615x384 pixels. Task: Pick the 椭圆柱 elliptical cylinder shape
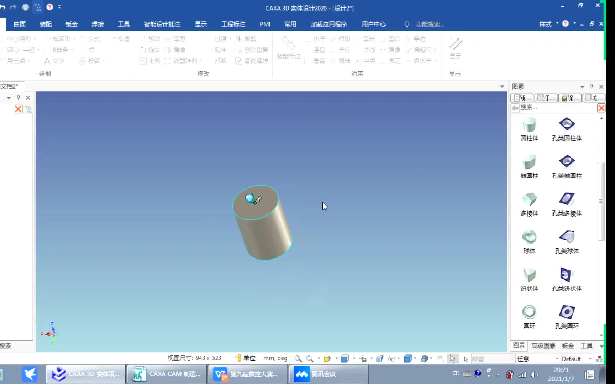(x=529, y=167)
